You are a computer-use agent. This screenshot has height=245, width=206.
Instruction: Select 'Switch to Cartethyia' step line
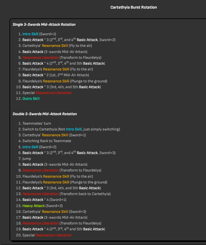coord(71,129)
